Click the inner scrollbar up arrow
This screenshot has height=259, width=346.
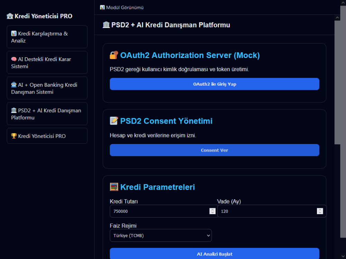tap(337, 18)
